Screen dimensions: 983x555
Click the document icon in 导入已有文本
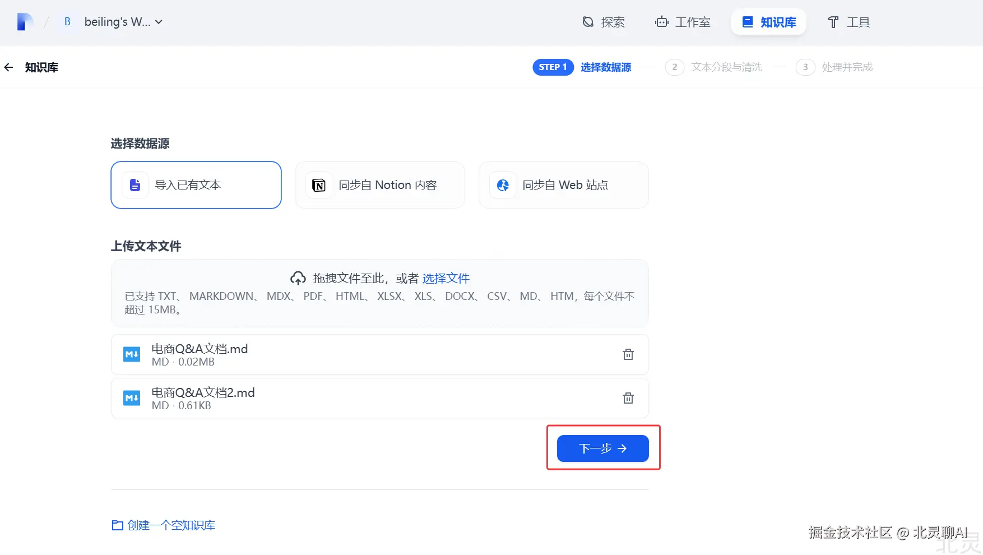coord(135,185)
